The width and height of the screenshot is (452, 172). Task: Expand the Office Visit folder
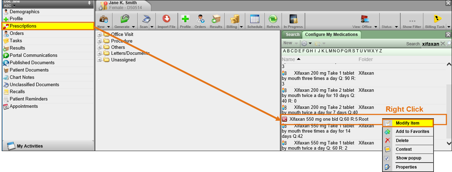pos(99,35)
